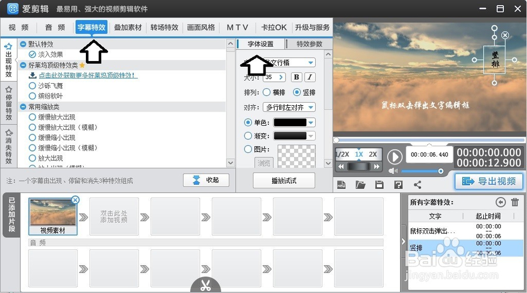
Task: Select 1X playback speed
Action: [359, 154]
